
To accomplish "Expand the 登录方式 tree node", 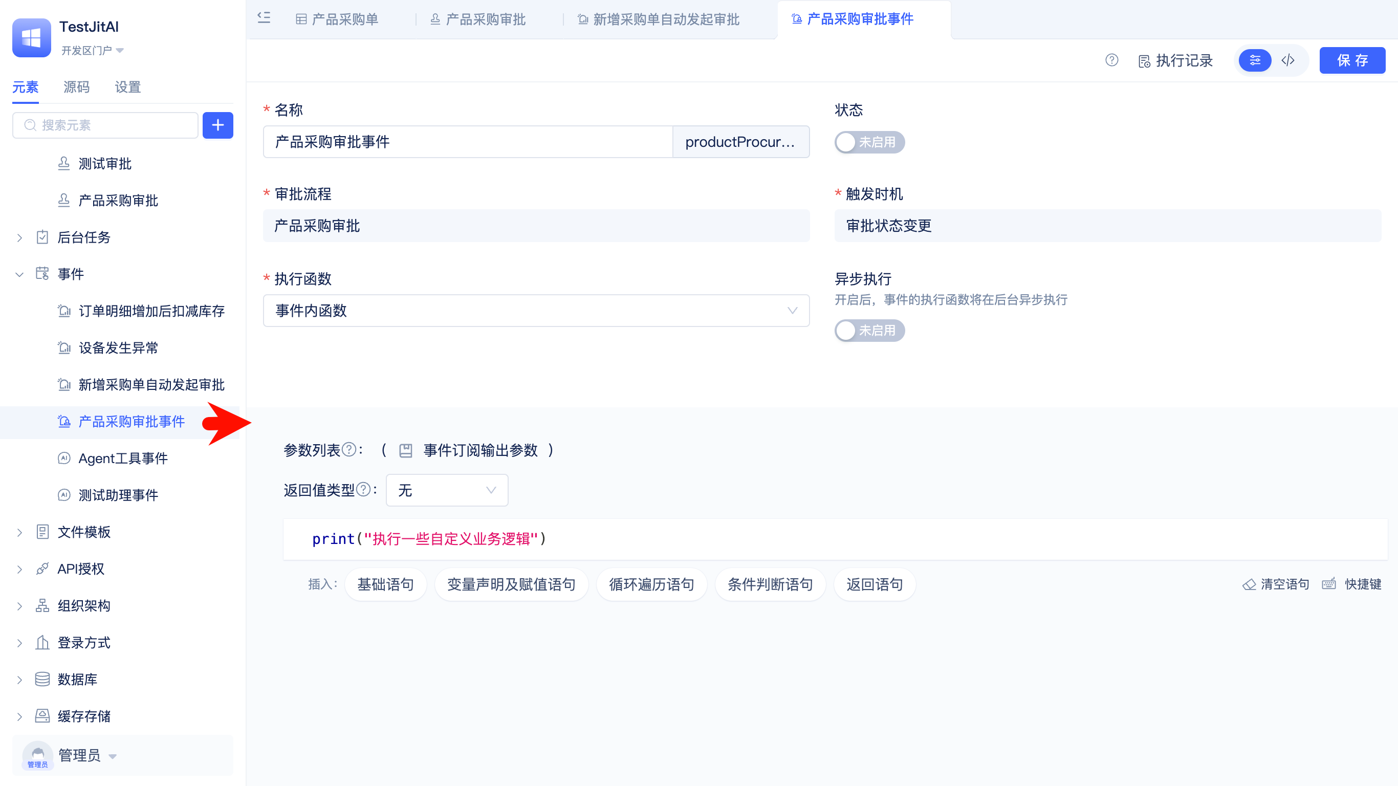I will pos(19,643).
